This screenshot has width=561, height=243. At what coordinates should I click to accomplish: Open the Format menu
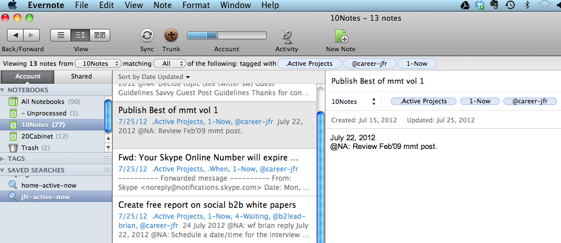(x=196, y=5)
